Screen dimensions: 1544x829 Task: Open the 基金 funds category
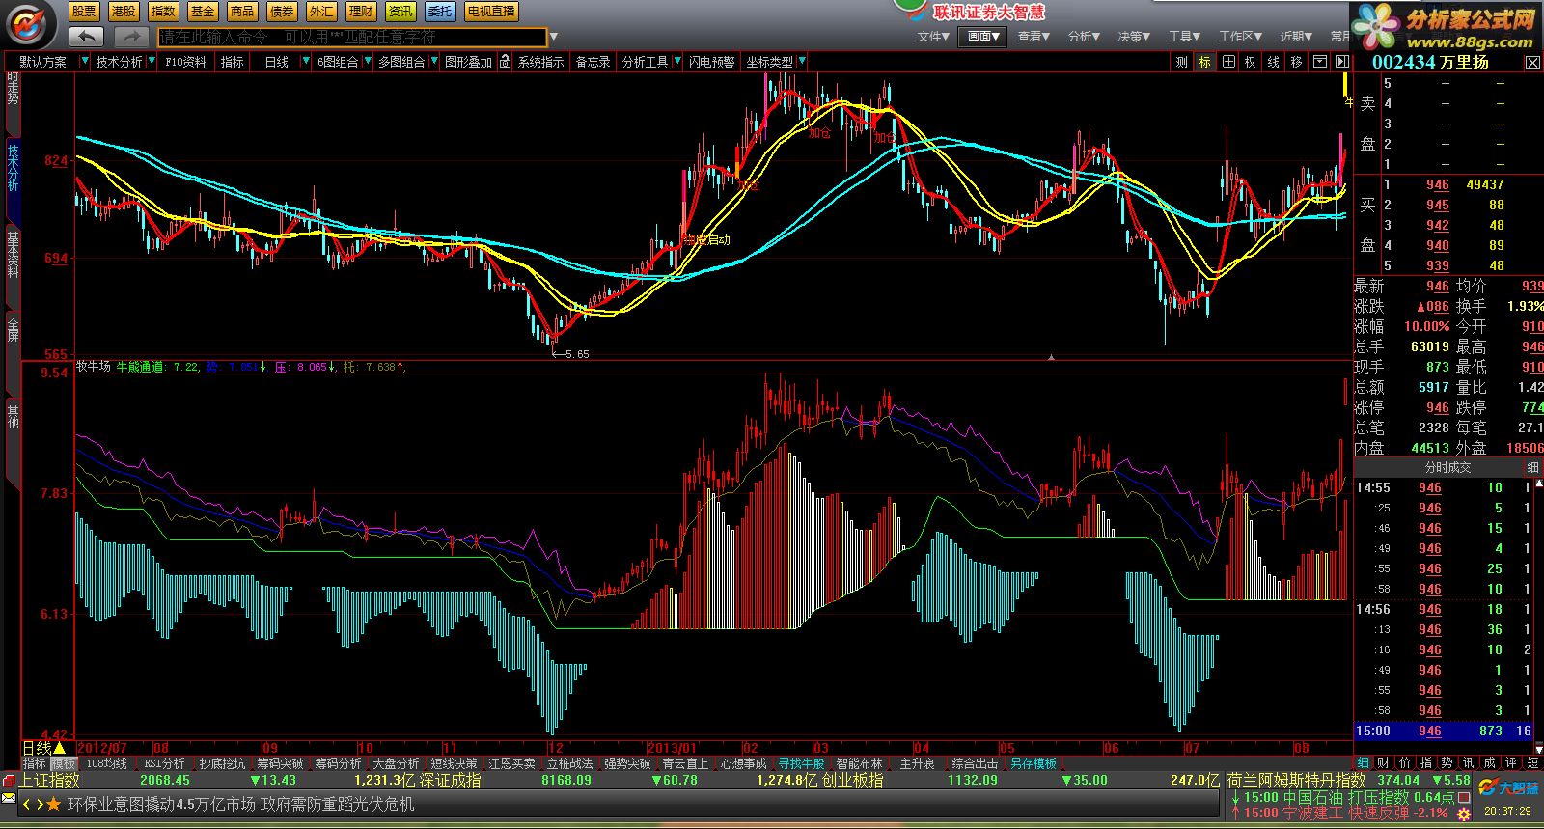[203, 12]
